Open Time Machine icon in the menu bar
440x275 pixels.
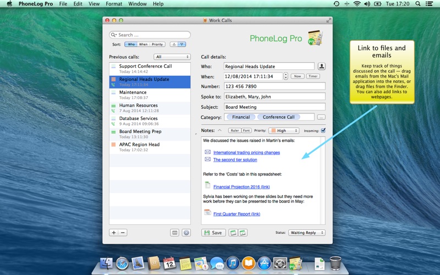336,4
